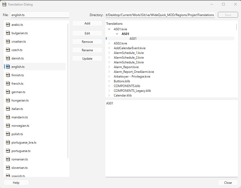Click the Translations tree scrollbar
Image resolution: width=241 pixels, height=188 pixels.
(236, 27)
